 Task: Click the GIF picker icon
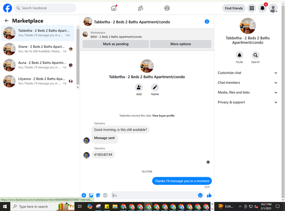pyautogui.click(x=105, y=195)
